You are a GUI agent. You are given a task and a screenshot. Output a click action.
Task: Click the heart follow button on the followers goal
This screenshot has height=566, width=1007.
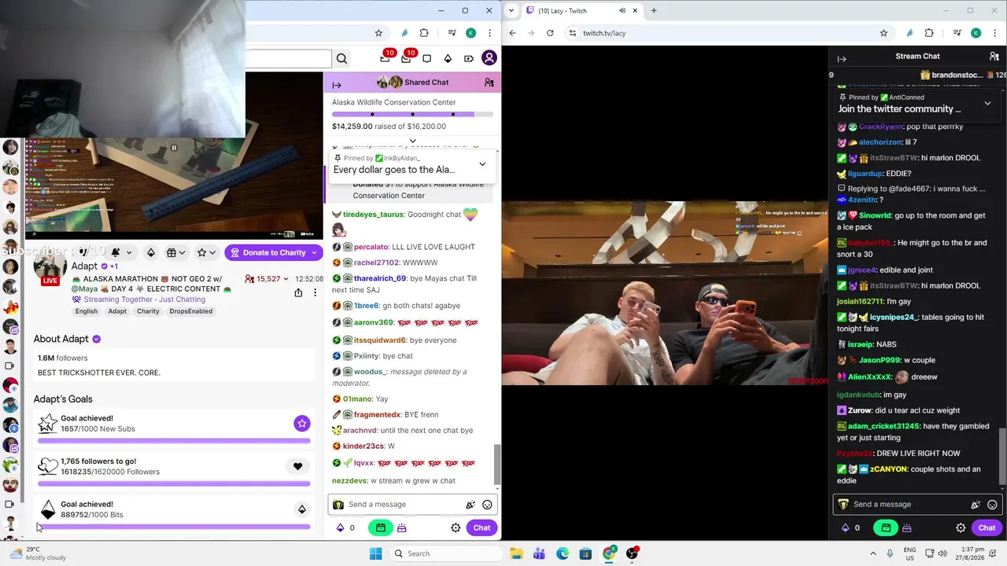click(x=297, y=466)
